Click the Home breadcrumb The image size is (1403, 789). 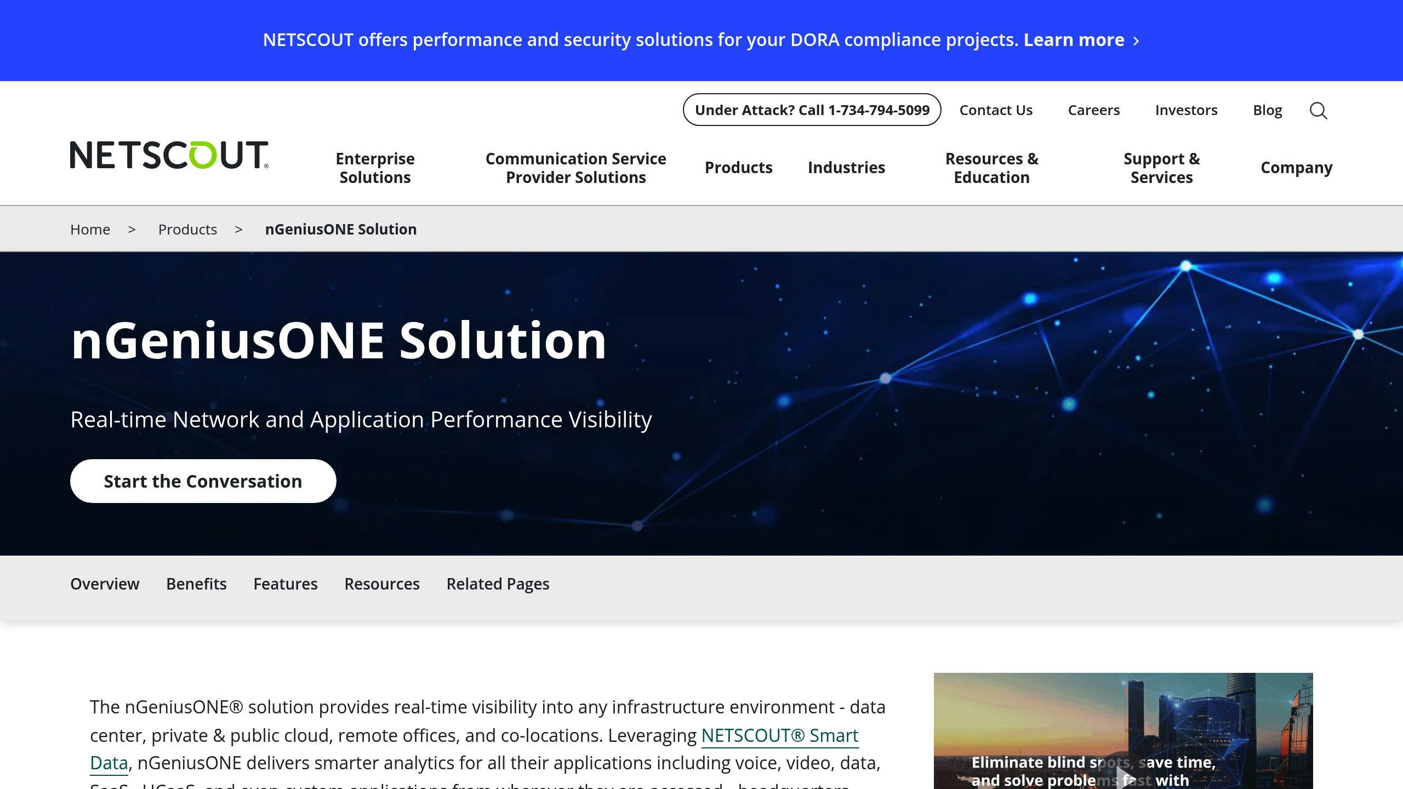coord(90,229)
